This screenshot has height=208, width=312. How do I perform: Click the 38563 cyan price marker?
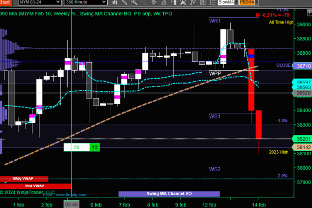[x=302, y=87]
